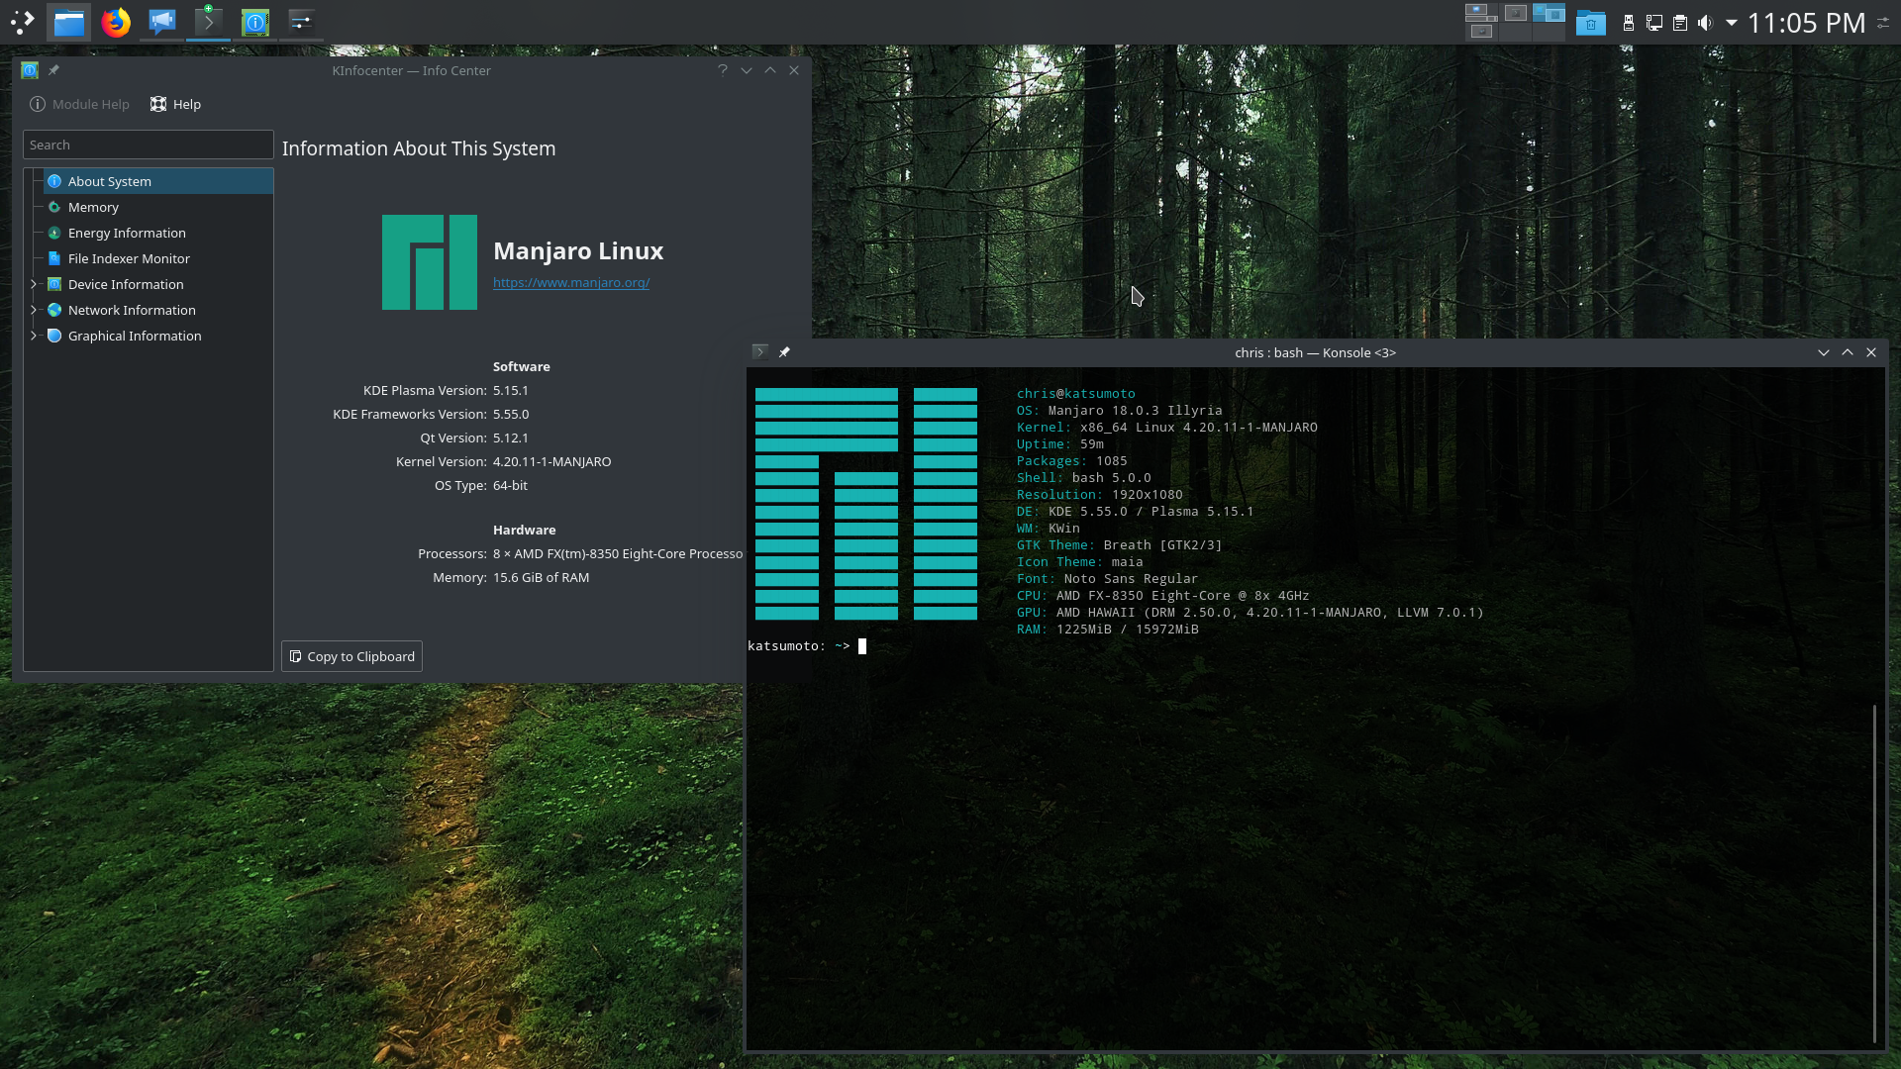The width and height of the screenshot is (1901, 1069).
Task: Open the Module Help entry
Action: [x=79, y=104]
